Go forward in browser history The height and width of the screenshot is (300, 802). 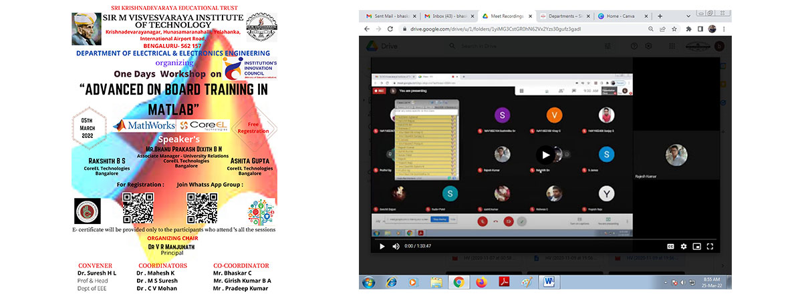pyautogui.click(x=379, y=29)
